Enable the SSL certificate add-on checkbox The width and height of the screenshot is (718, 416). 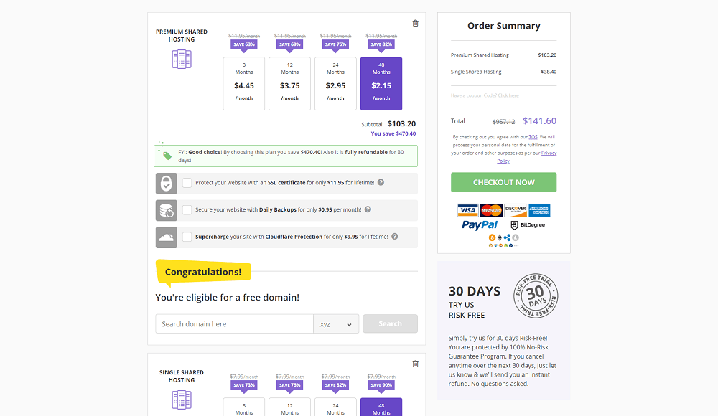tap(187, 183)
